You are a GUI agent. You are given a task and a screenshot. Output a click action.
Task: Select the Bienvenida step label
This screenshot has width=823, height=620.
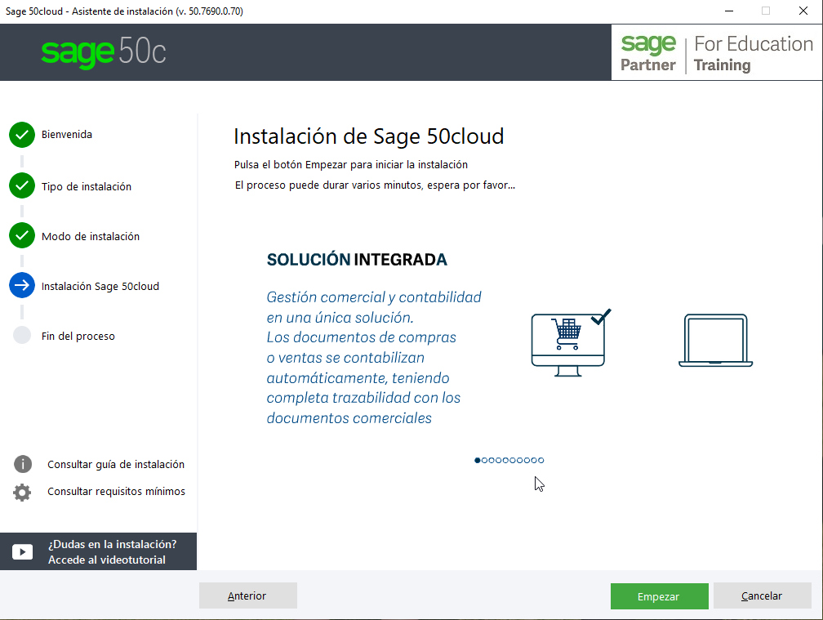click(67, 135)
